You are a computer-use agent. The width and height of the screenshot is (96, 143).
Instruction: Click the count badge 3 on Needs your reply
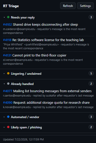coord(91,17)
